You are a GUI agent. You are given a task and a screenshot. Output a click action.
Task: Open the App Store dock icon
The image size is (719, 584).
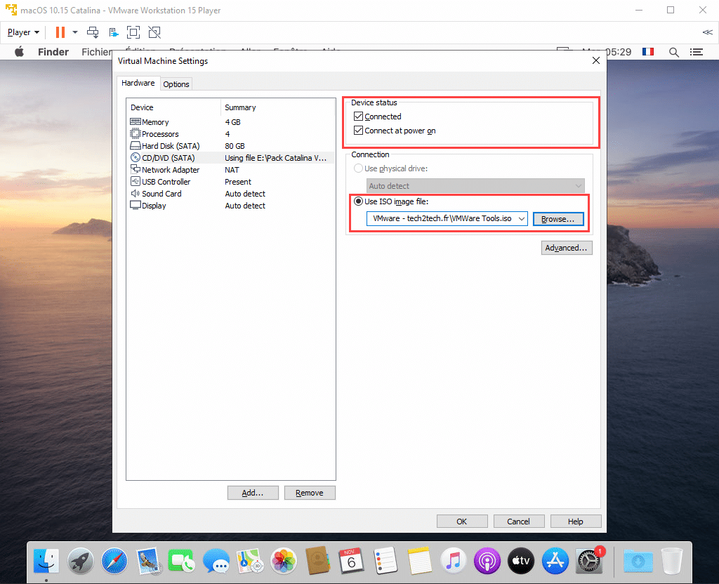coord(555,561)
